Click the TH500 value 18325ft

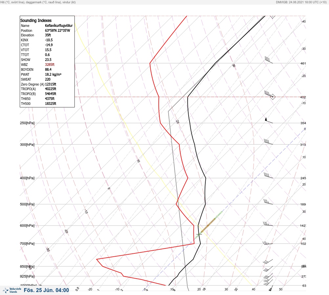pyautogui.click(x=51, y=104)
